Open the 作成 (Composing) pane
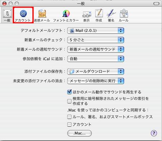Screen dimensions: 162x141 [x=99, y=16]
